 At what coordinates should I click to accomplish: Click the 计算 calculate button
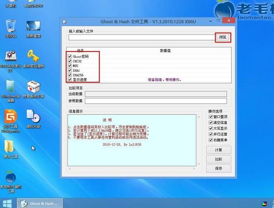(219, 150)
